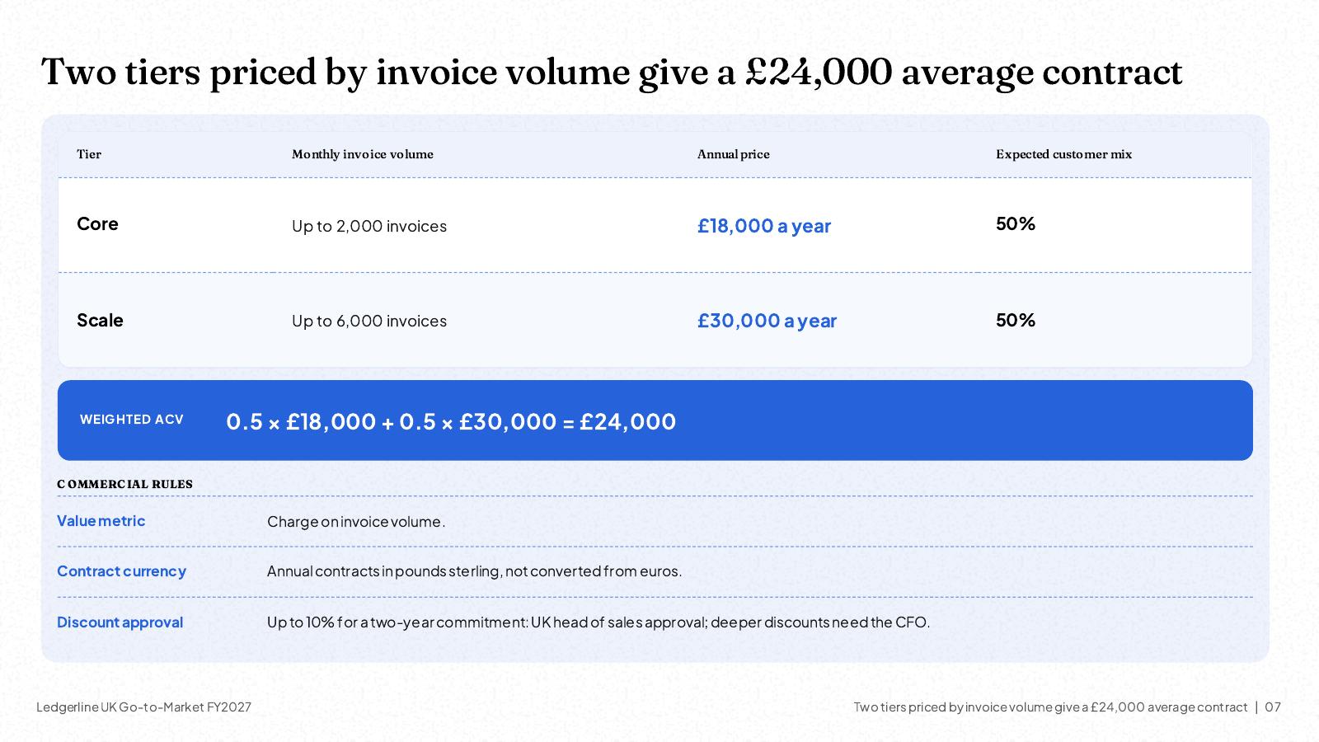
Task: Select 'Charge on invoice volume.' text
Action: [356, 522]
